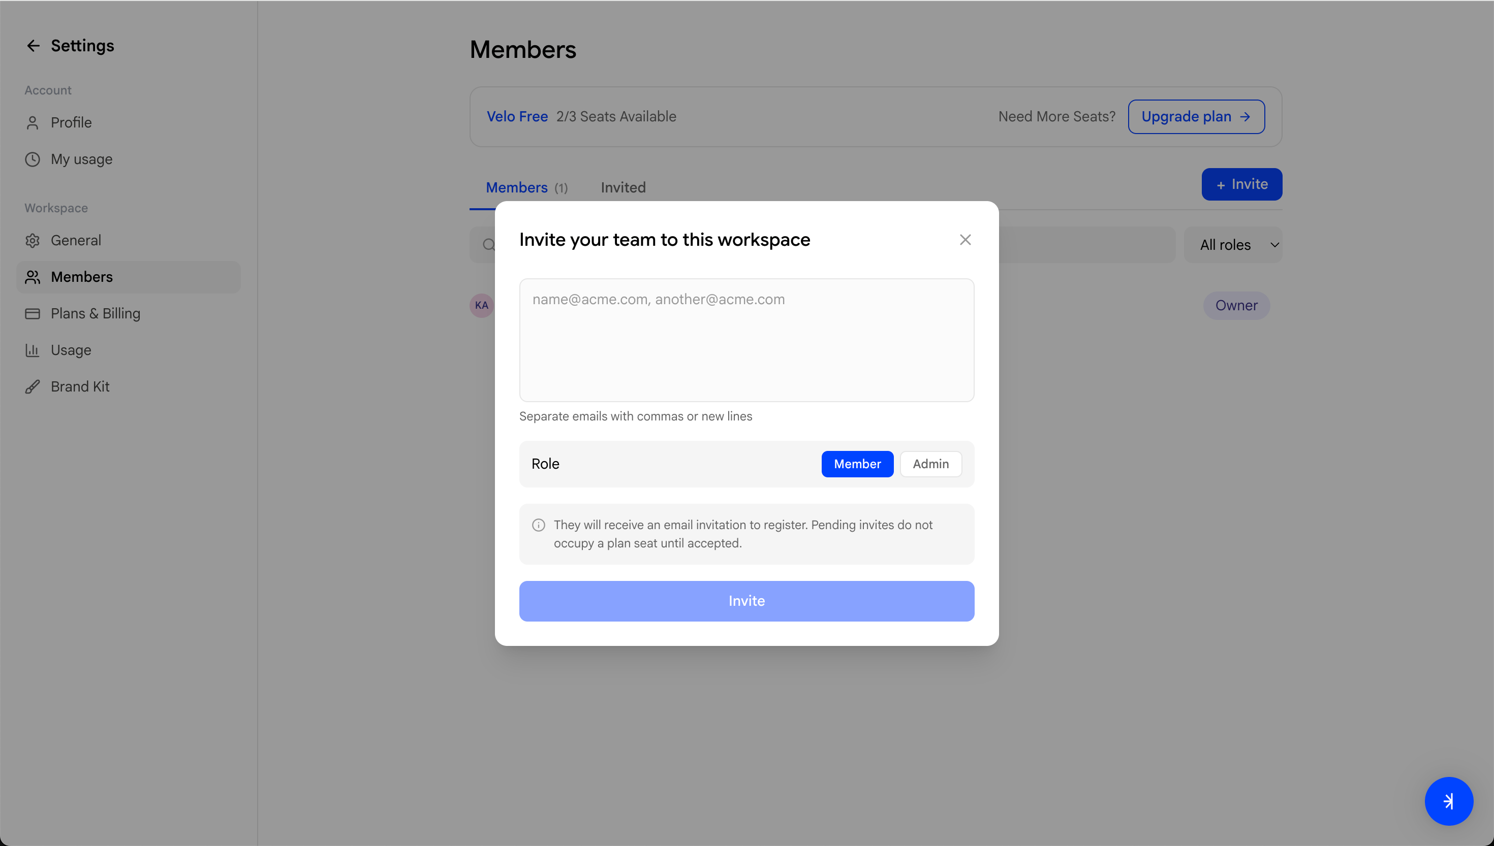The height and width of the screenshot is (846, 1494).
Task: Click the My usage clock icon
Action: point(33,159)
